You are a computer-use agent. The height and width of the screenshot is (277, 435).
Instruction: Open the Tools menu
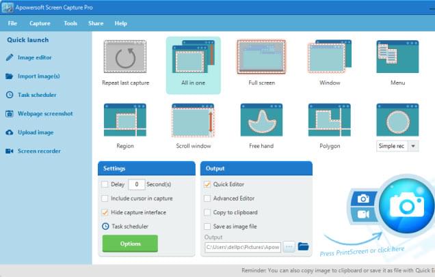[x=70, y=23]
